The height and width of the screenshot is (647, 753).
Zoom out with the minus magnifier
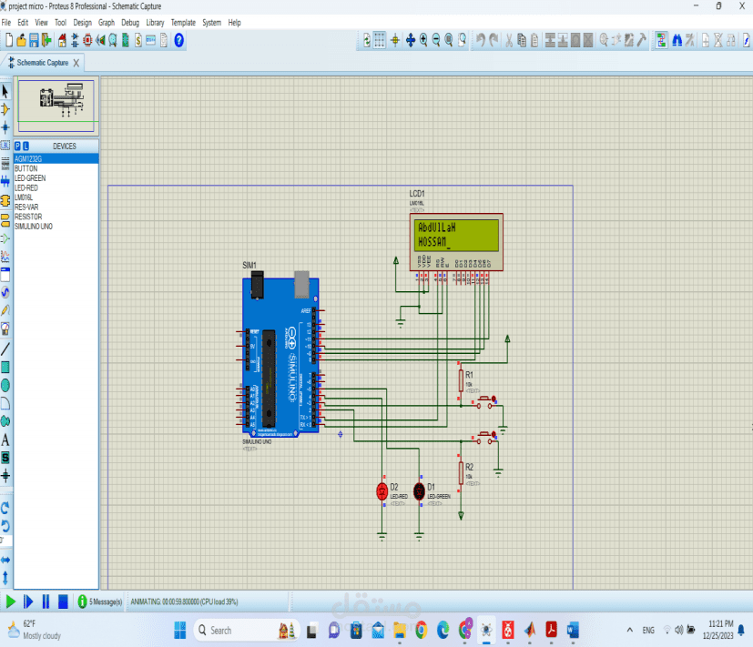[x=436, y=40]
